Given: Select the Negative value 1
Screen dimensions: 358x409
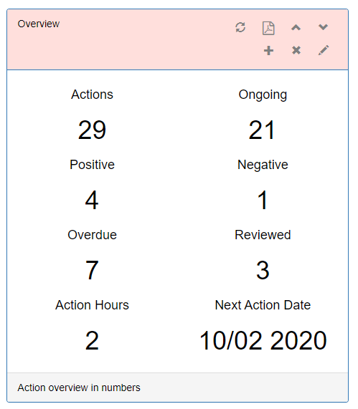Looking at the screenshot, I should (x=263, y=200).
